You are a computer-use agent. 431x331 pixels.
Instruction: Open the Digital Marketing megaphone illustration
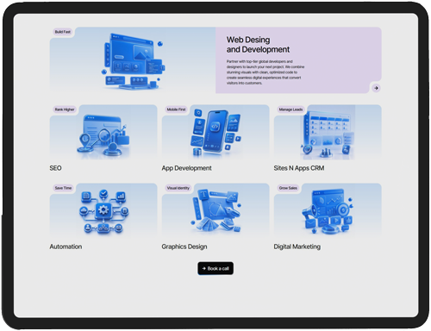pos(328,211)
